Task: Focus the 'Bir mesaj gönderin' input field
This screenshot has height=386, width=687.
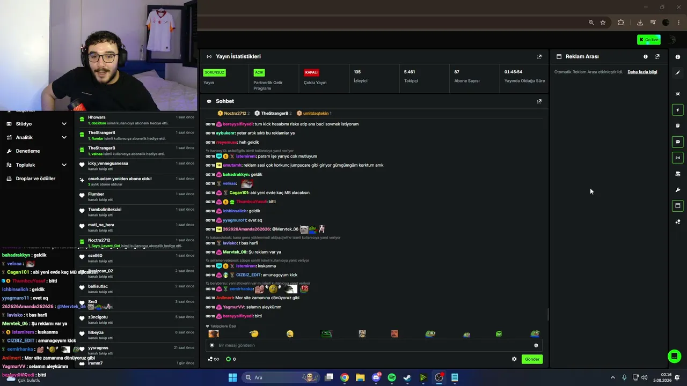Action: tap(374, 345)
